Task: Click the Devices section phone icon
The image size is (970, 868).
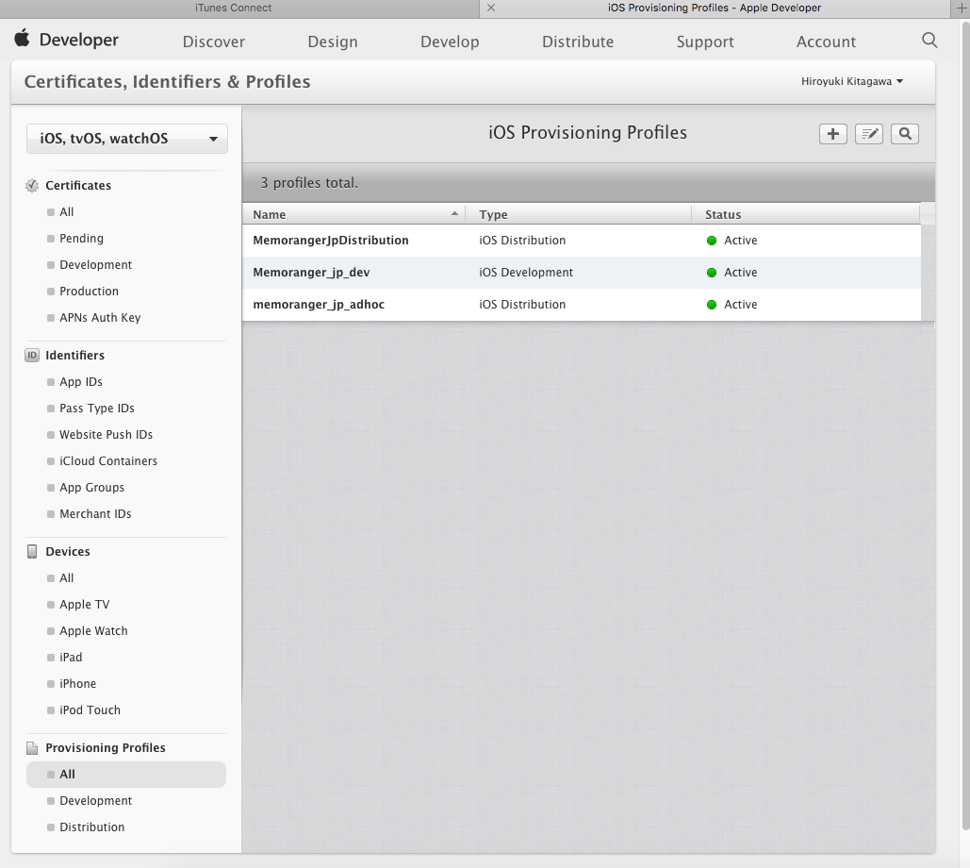Action: [x=31, y=551]
